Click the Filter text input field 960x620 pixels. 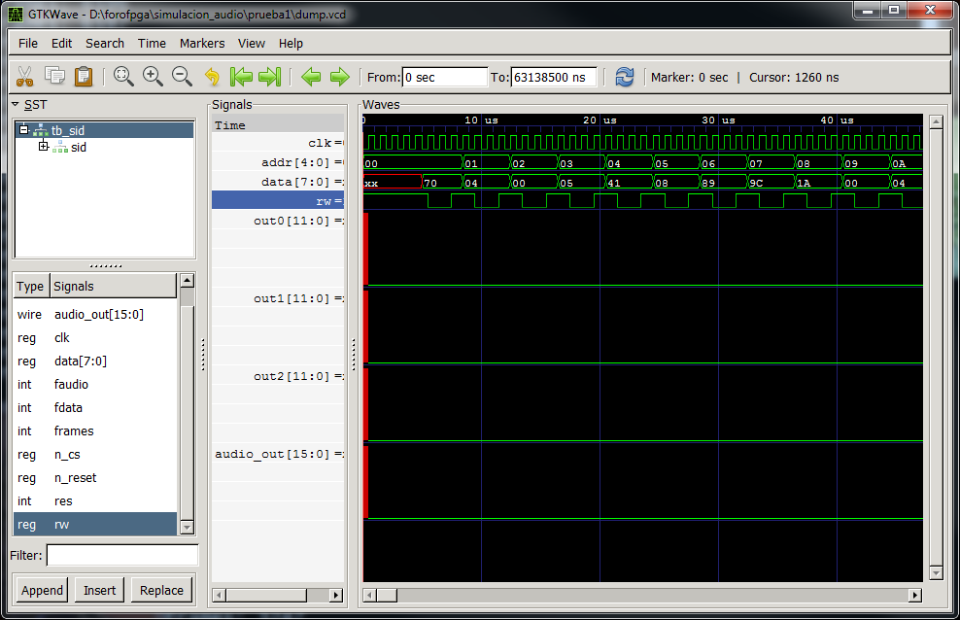(121, 555)
